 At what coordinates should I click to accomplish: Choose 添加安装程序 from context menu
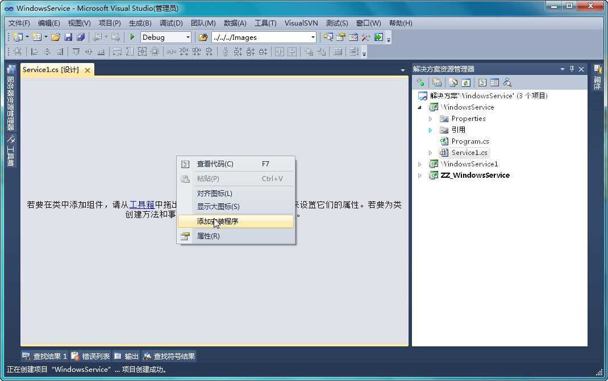(x=236, y=221)
